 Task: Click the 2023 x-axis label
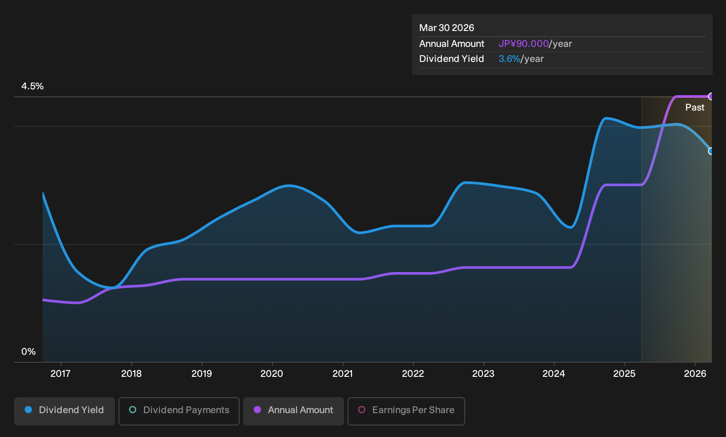[x=483, y=374]
